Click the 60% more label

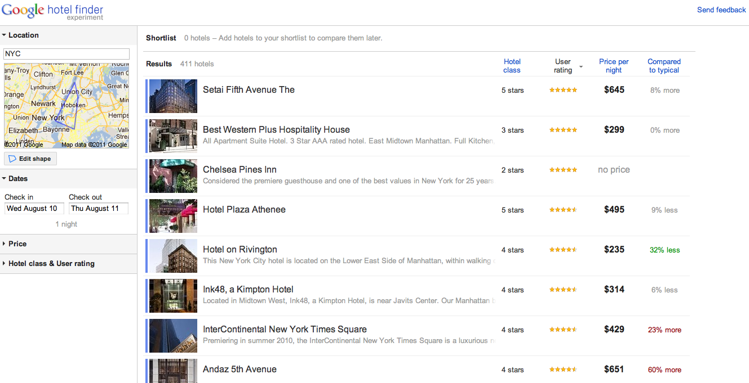(664, 370)
